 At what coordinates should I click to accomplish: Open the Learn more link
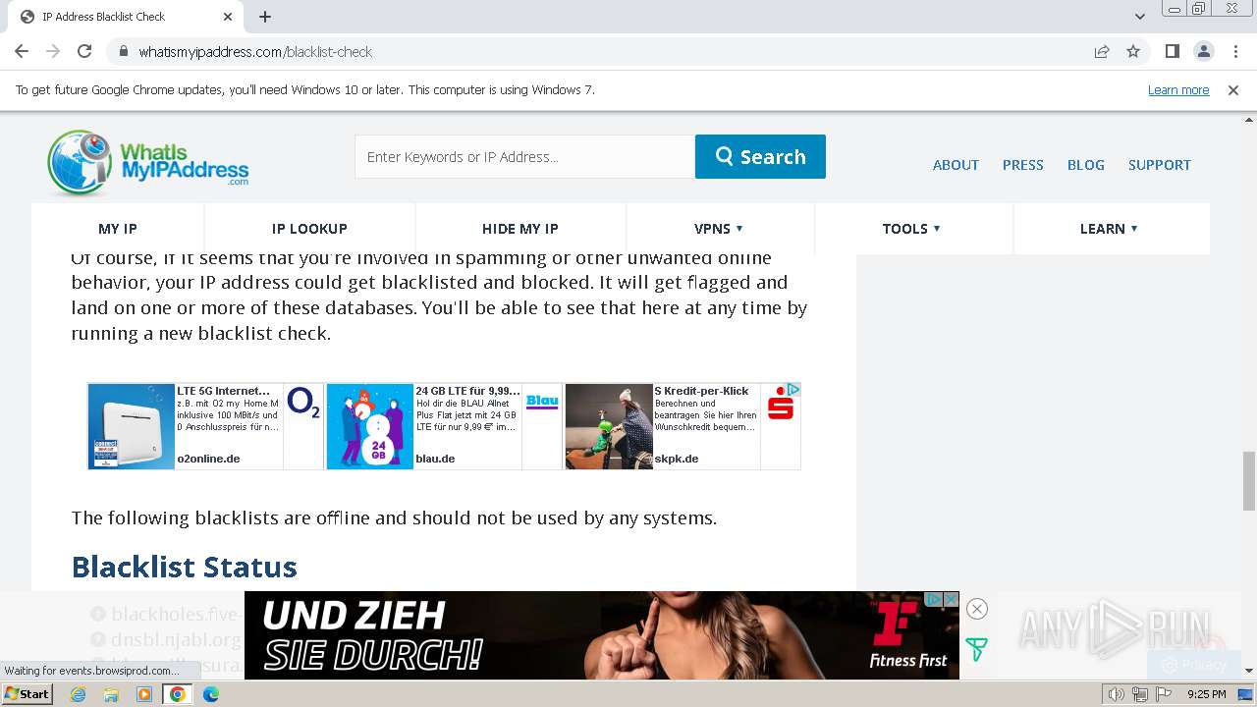pos(1178,90)
